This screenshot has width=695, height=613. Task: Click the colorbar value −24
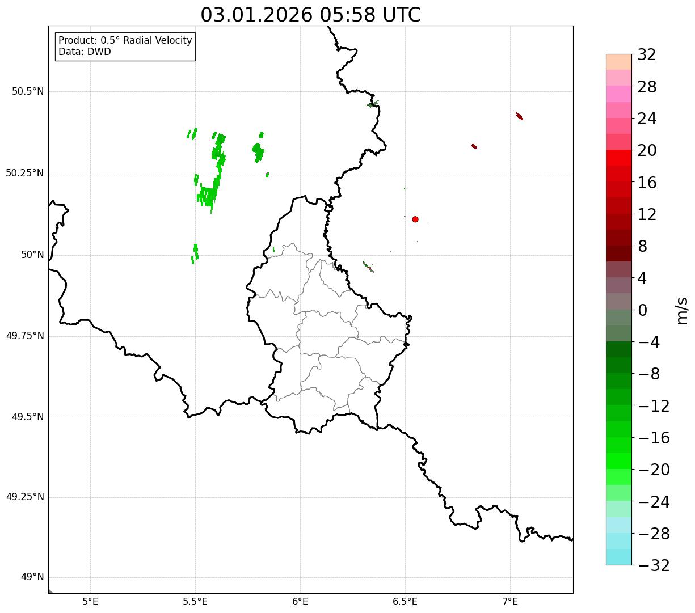click(x=654, y=502)
